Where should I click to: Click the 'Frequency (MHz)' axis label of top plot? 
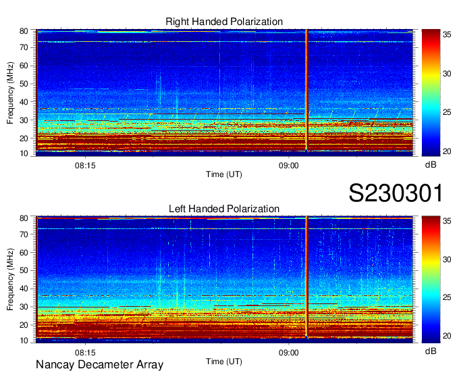(x=10, y=93)
